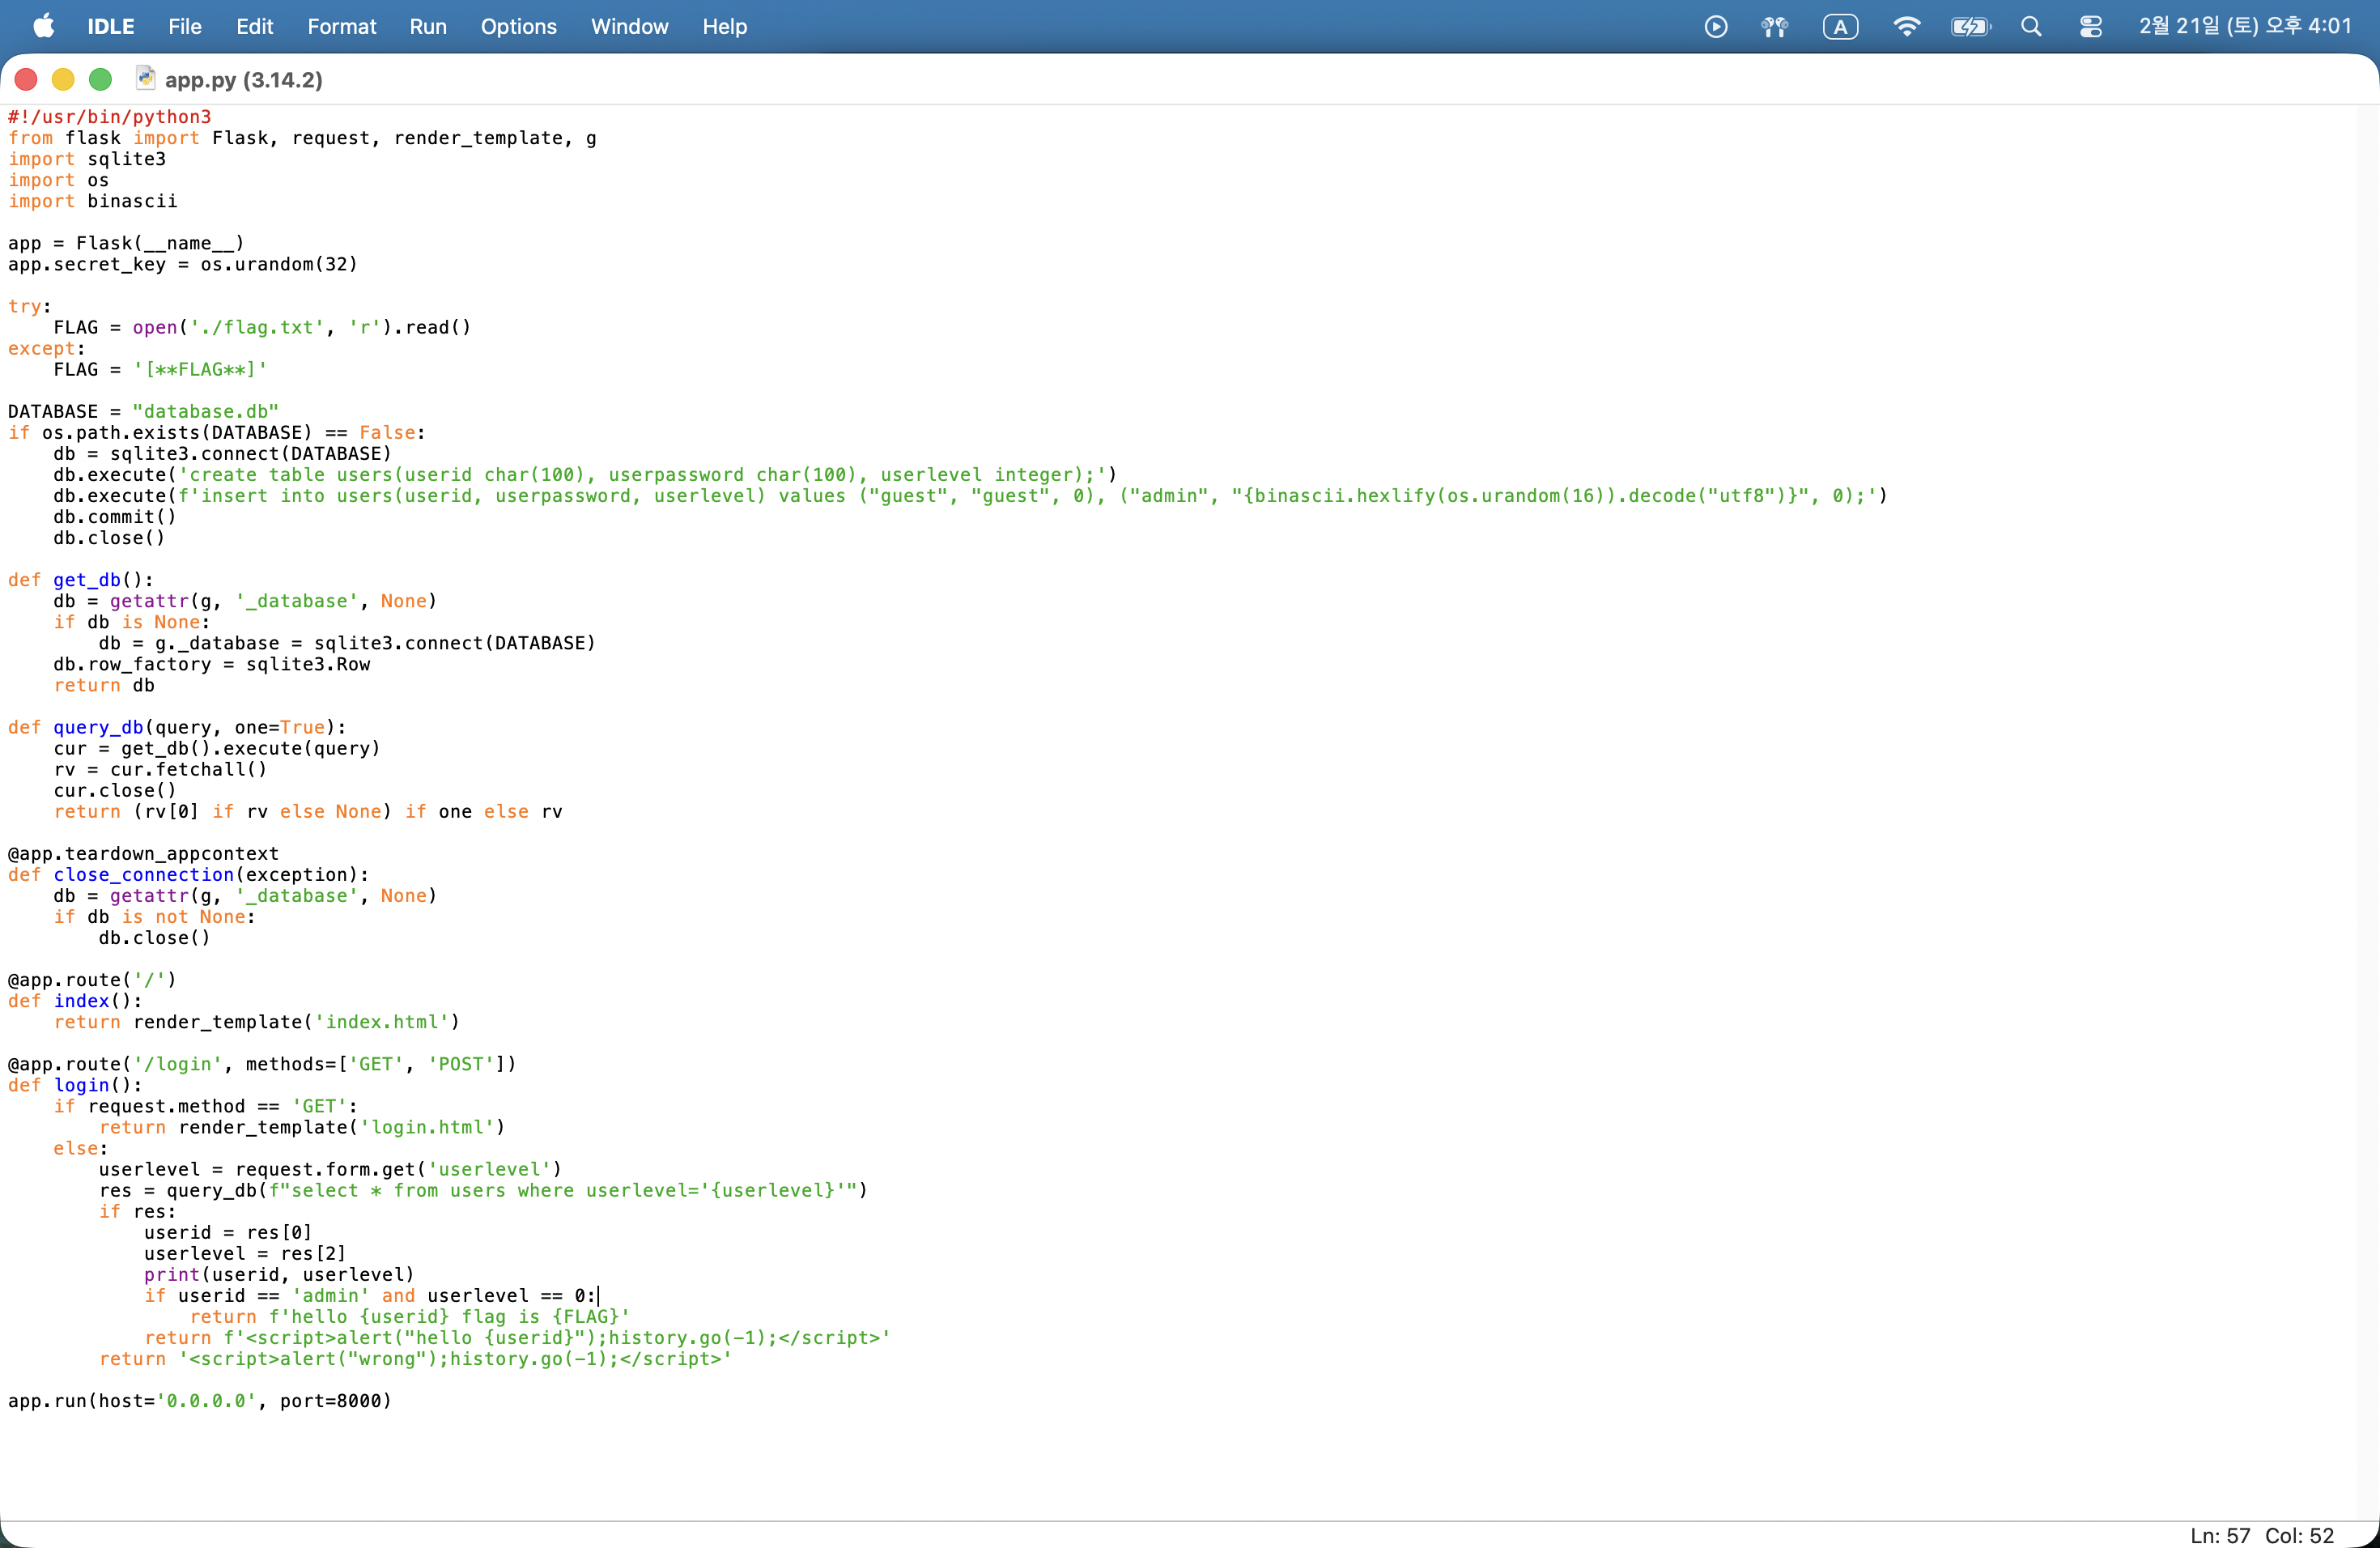Click the now-playing icon in menu bar
The height and width of the screenshot is (1548, 2380).
(x=1715, y=27)
